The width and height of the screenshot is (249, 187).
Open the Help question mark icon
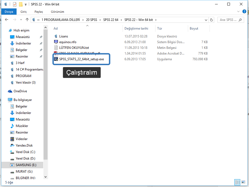coord(244,11)
